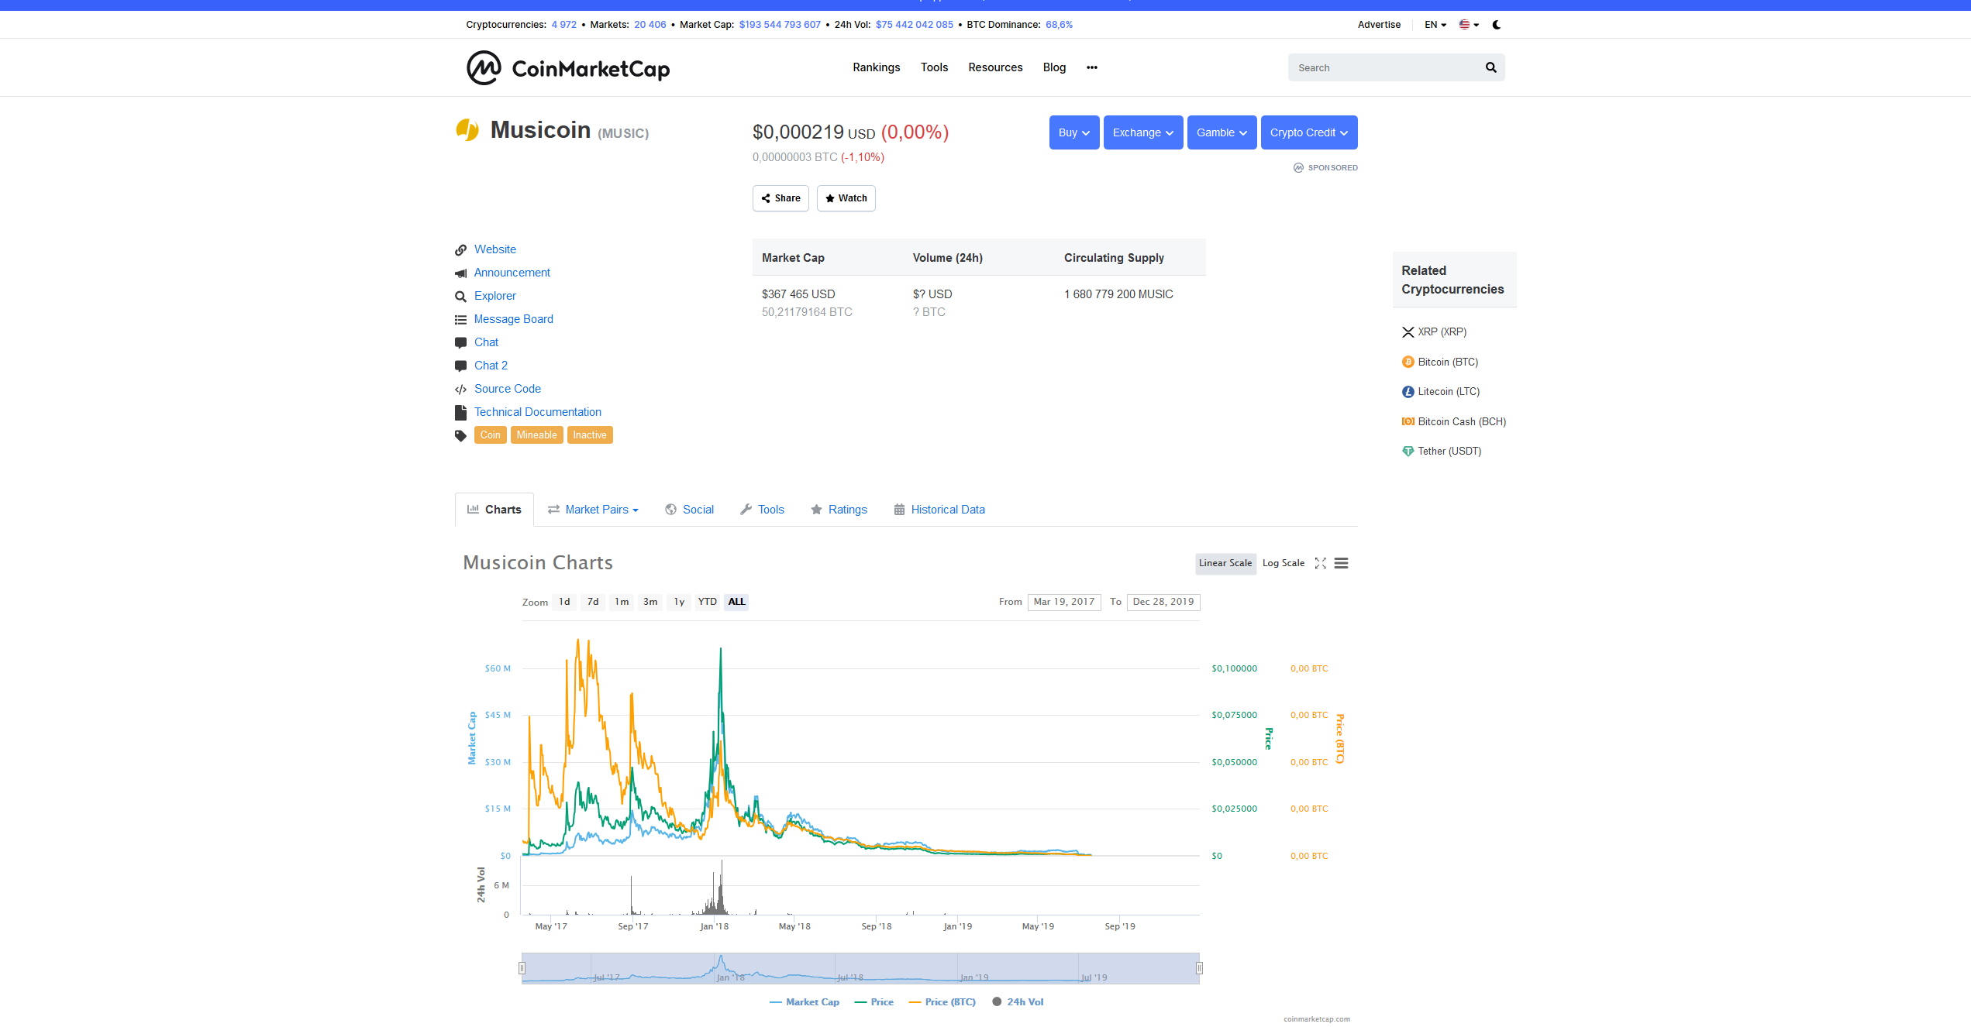Click the Chat 2 speech bubble icon
Viewport: 1971px width, 1027px height.
pos(460,366)
